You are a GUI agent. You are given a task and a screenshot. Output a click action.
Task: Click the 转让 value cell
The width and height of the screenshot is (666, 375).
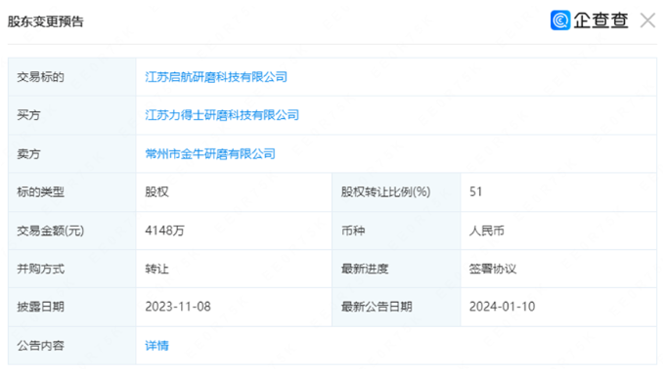(x=234, y=269)
